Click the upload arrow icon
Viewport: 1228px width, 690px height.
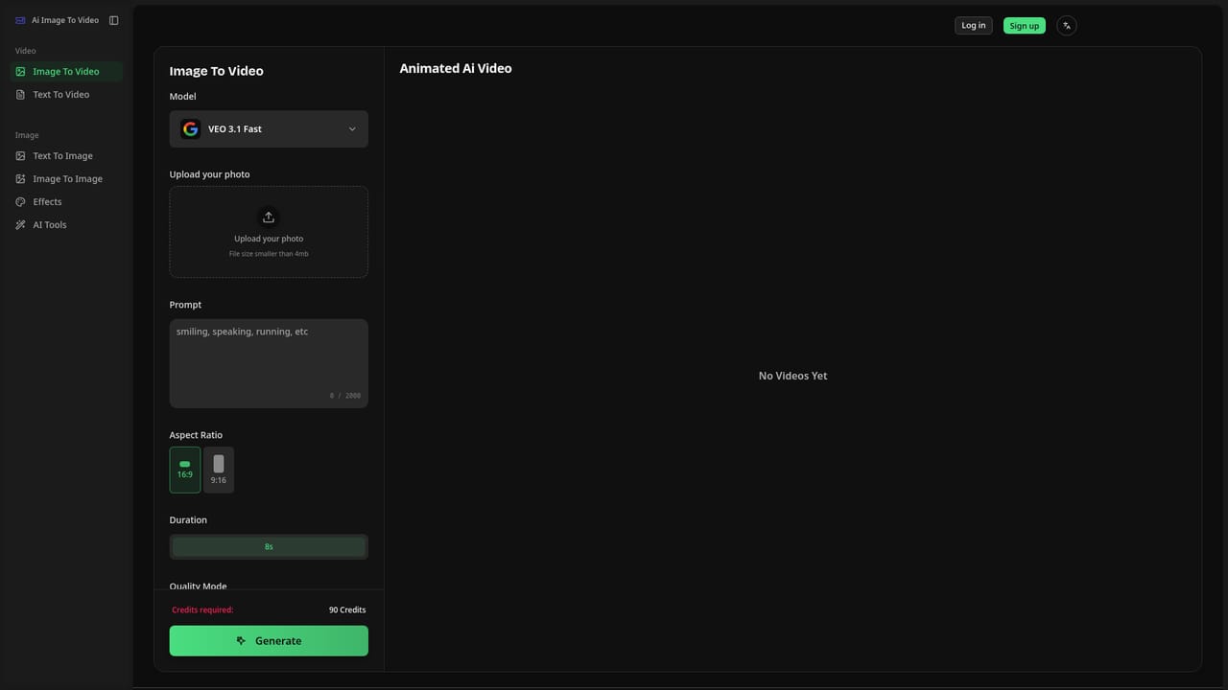(269, 218)
